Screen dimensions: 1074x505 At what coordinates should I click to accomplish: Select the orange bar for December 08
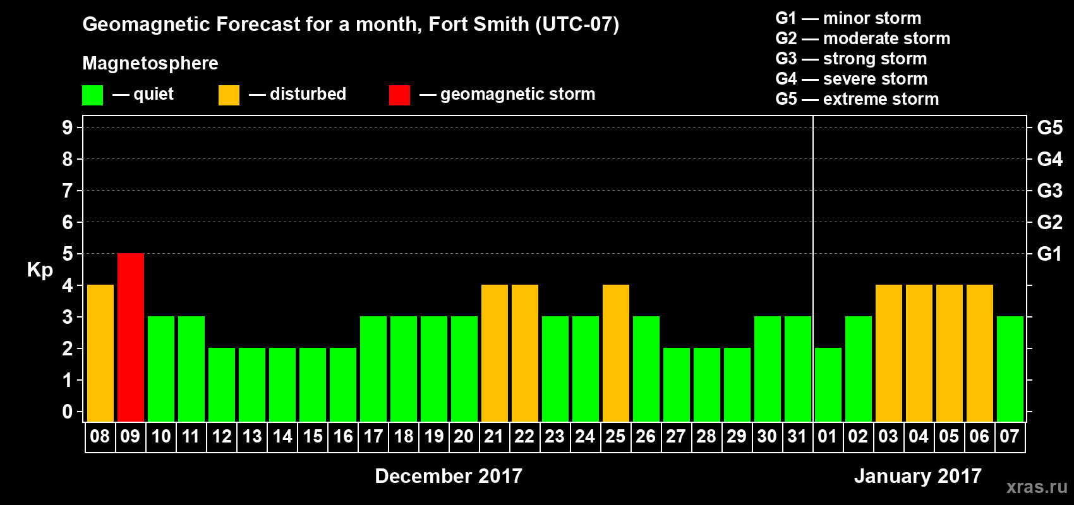pyautogui.click(x=100, y=353)
